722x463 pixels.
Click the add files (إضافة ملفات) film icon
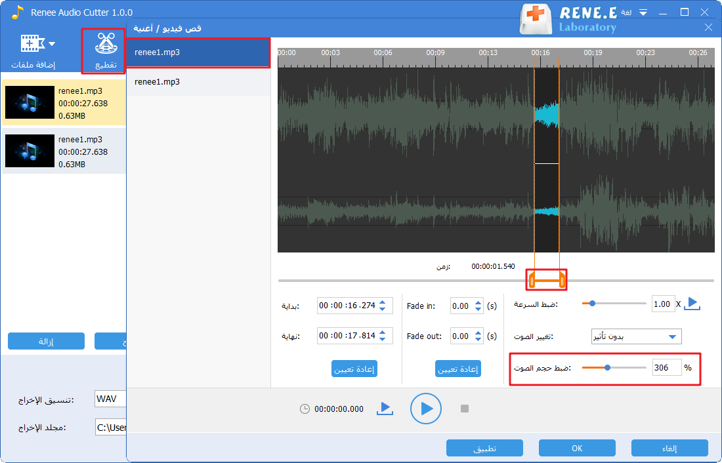33,44
